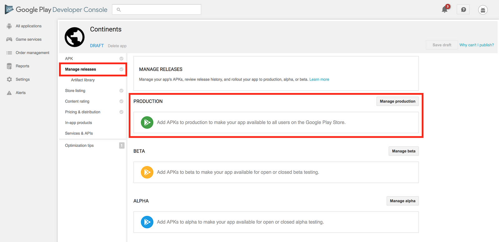Click the Reports database icon
This screenshot has height=242, width=499.
tap(9, 66)
